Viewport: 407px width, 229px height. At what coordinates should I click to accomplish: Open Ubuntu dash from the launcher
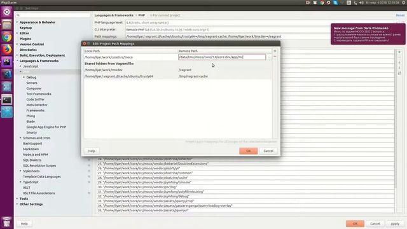point(7,12)
